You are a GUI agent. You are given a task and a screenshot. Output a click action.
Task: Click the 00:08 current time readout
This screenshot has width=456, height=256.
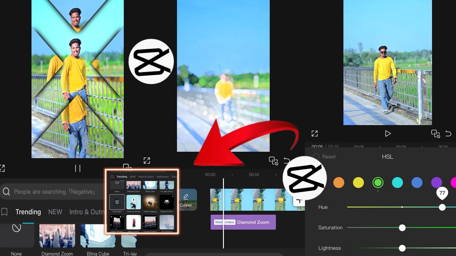pyautogui.click(x=317, y=146)
